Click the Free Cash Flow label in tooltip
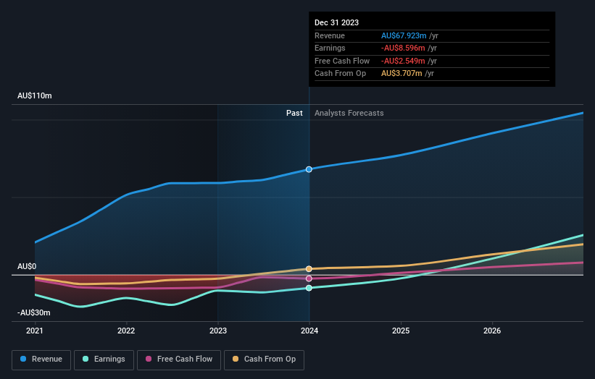Image resolution: width=595 pixels, height=379 pixels. pyautogui.click(x=342, y=61)
